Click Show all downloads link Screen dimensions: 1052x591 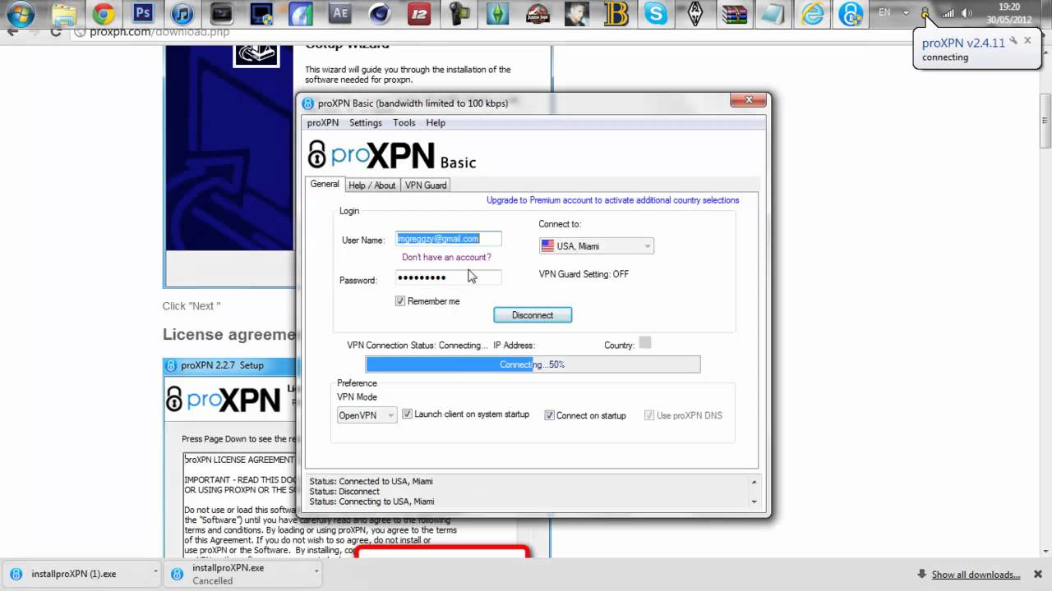pyautogui.click(x=976, y=575)
